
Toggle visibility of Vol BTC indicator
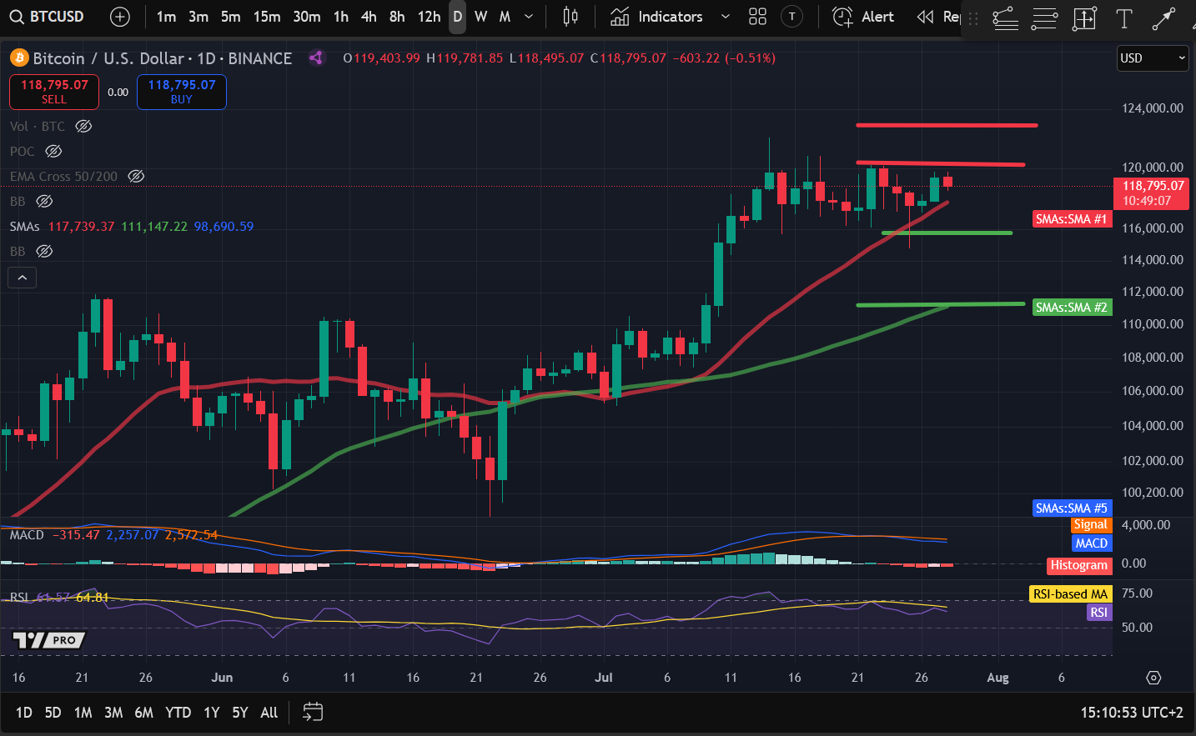(83, 126)
